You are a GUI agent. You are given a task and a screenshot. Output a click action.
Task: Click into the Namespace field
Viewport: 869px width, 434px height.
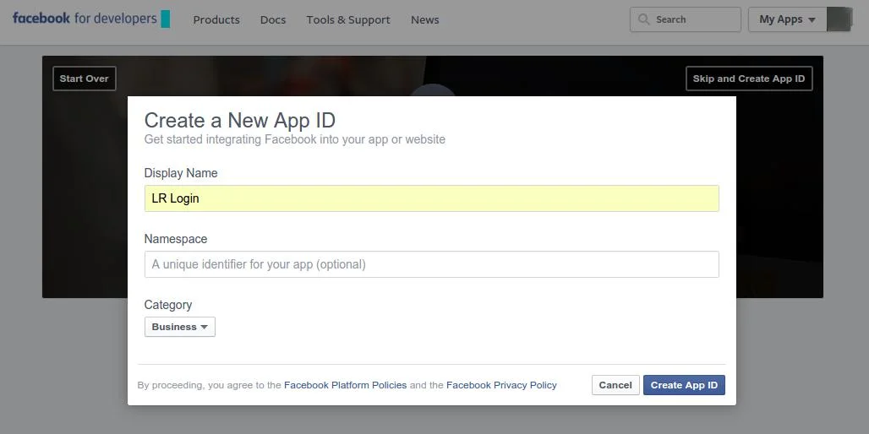[x=432, y=264]
